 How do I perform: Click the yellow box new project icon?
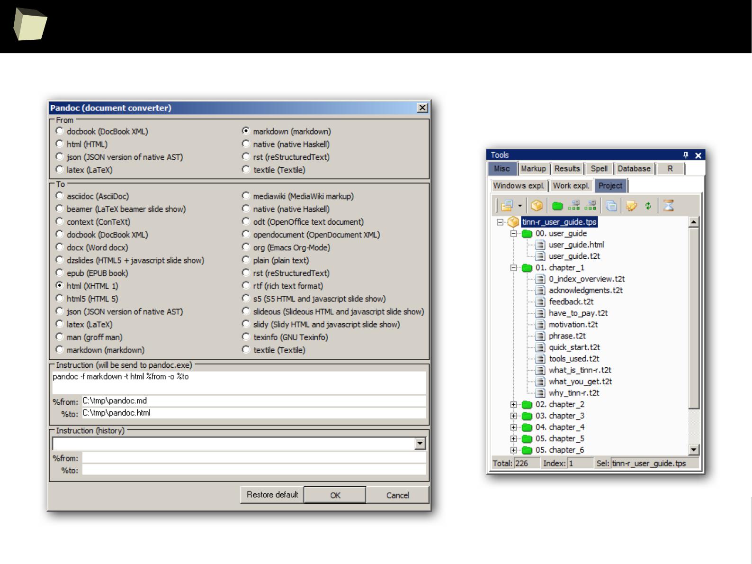(537, 206)
